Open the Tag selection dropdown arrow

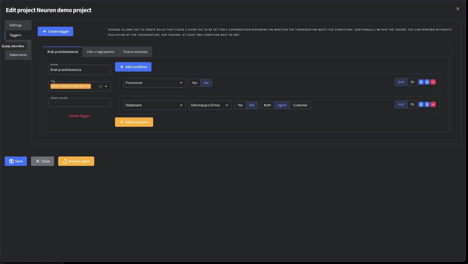coord(106,86)
